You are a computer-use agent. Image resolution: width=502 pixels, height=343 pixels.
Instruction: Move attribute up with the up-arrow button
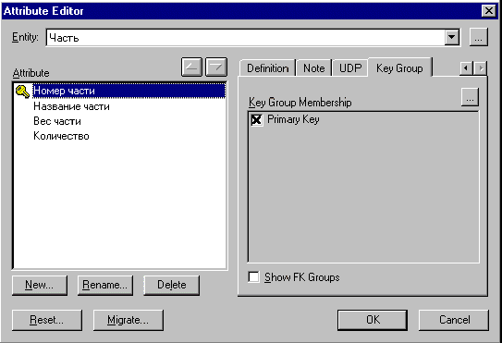pos(191,67)
